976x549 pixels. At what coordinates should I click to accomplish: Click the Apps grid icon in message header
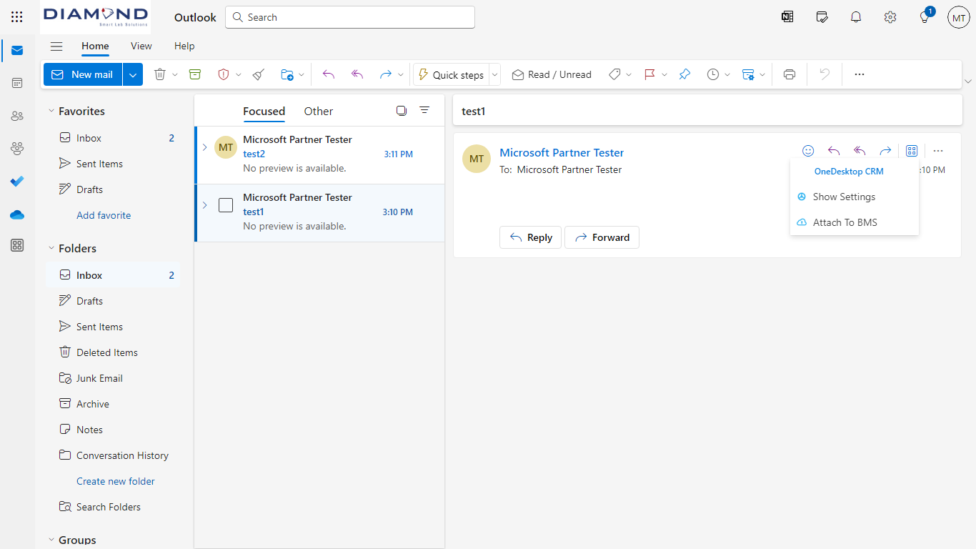coord(912,151)
